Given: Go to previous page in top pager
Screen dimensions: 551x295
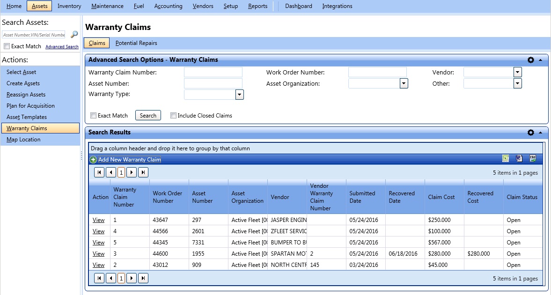Looking at the screenshot, I should (111, 172).
